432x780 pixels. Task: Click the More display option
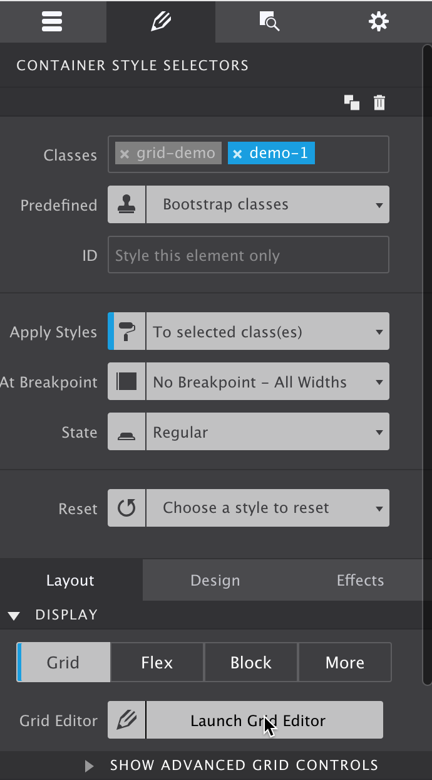click(344, 662)
